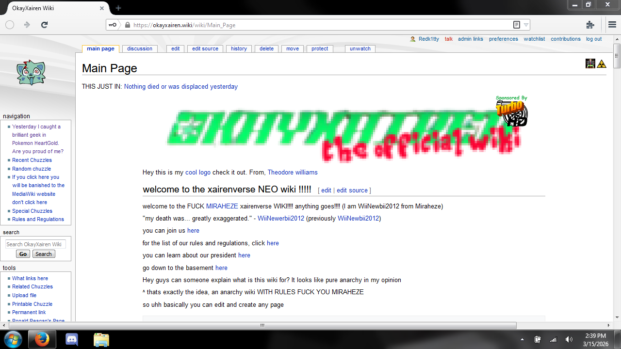Click the unwatch page tab

tap(360, 48)
